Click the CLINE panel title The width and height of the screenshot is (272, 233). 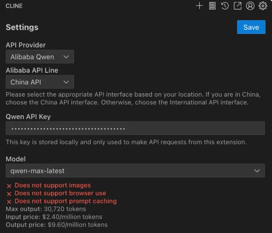click(x=14, y=6)
